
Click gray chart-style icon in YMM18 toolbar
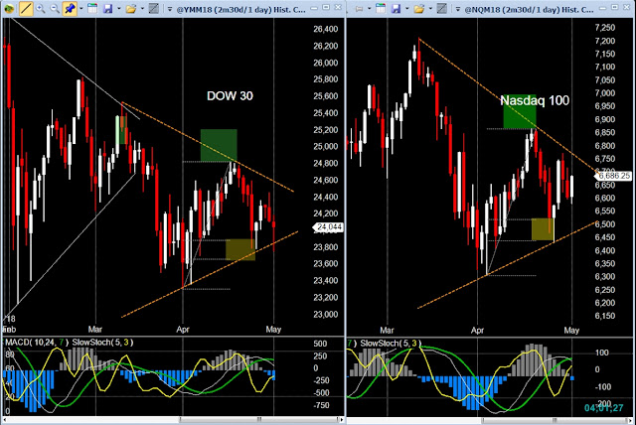tap(154, 9)
